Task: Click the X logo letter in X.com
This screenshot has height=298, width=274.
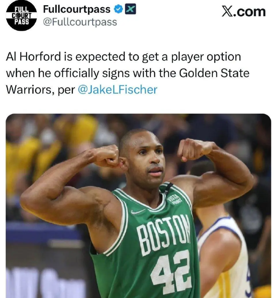Action: (x=227, y=12)
